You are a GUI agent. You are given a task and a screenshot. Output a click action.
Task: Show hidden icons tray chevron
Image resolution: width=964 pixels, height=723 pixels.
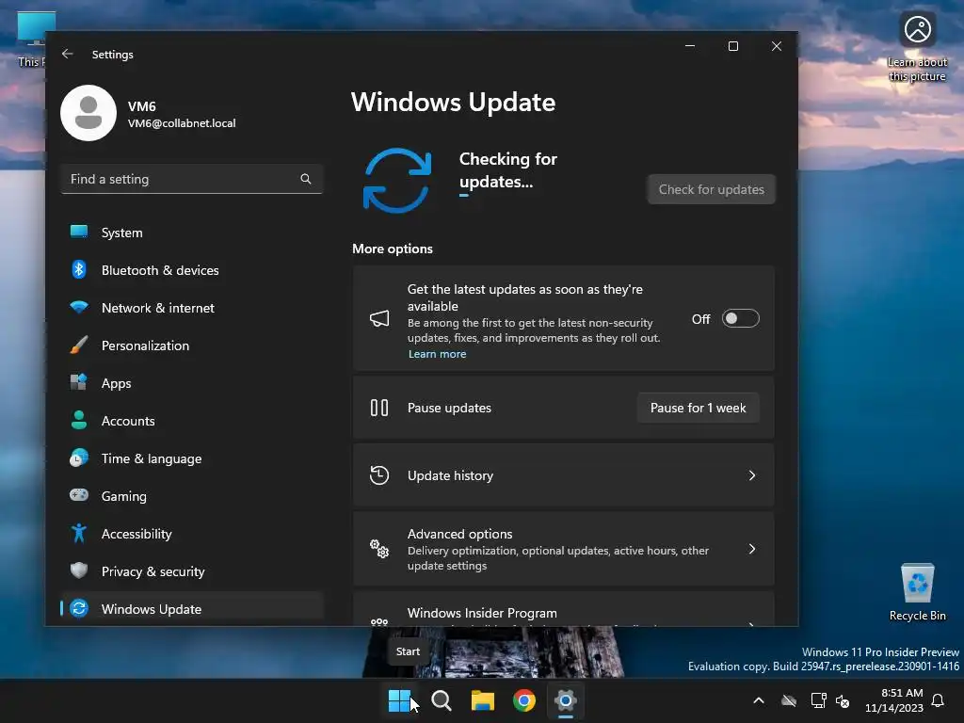759,700
